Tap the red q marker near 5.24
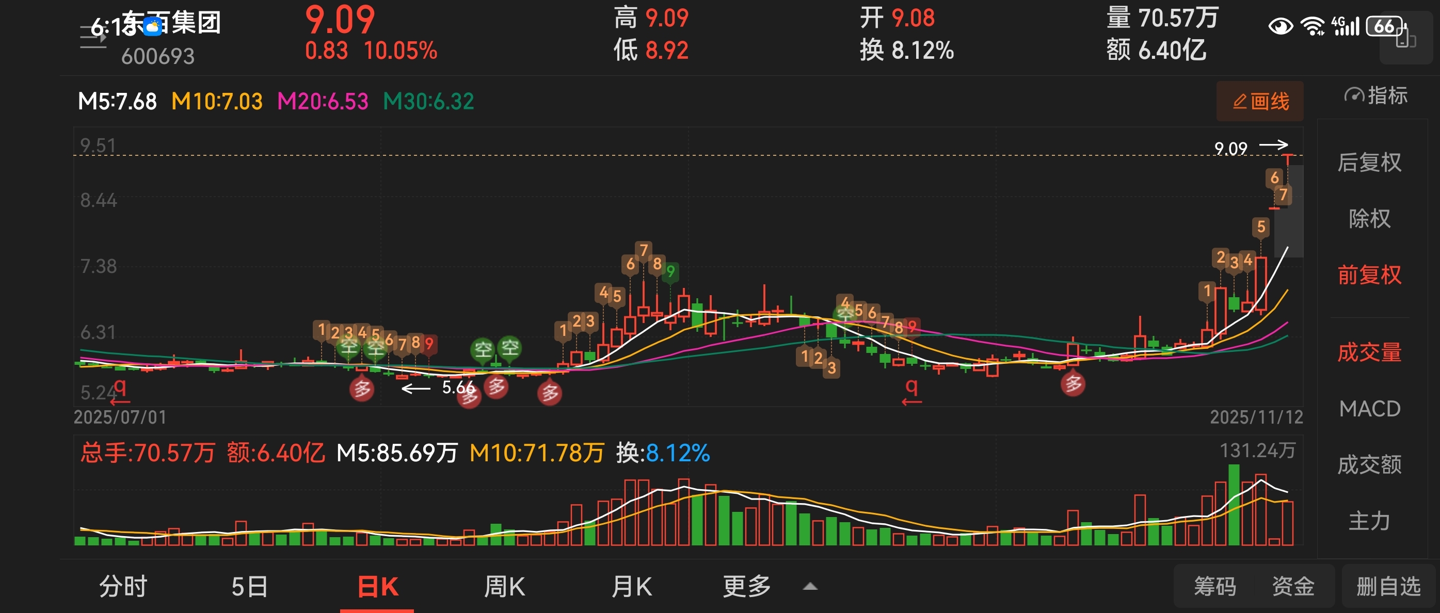Image resolution: width=1440 pixels, height=613 pixels. [x=120, y=387]
